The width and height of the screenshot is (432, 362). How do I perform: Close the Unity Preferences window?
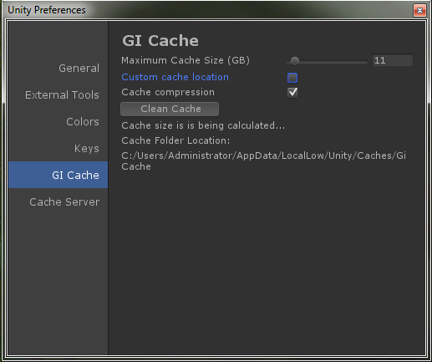point(419,11)
